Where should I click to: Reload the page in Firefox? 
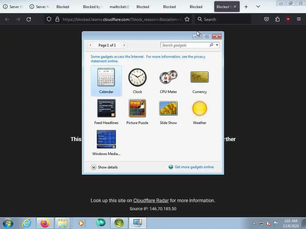[x=29, y=19]
